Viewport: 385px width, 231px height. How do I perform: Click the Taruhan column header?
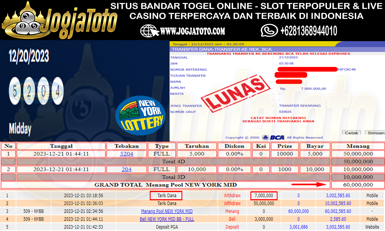point(197,146)
